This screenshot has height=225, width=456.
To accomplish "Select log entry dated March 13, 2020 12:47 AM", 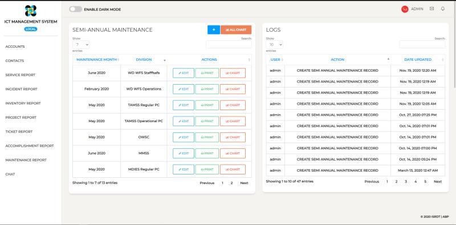I will tap(355, 170).
